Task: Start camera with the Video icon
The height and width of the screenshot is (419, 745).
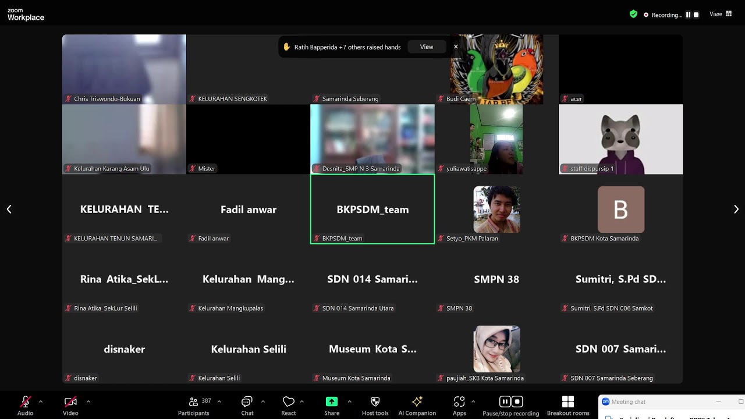Action: pyautogui.click(x=70, y=402)
